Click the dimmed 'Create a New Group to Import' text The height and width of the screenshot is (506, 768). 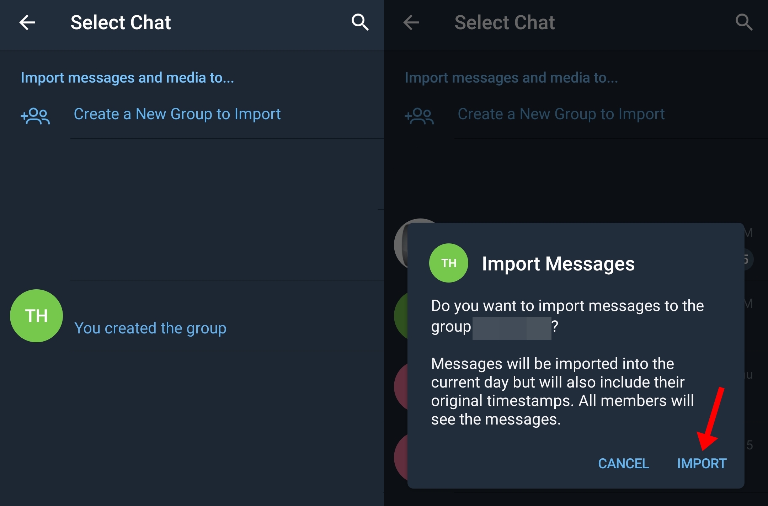561,114
